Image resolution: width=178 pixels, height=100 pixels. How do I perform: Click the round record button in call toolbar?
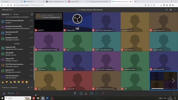(97, 93)
